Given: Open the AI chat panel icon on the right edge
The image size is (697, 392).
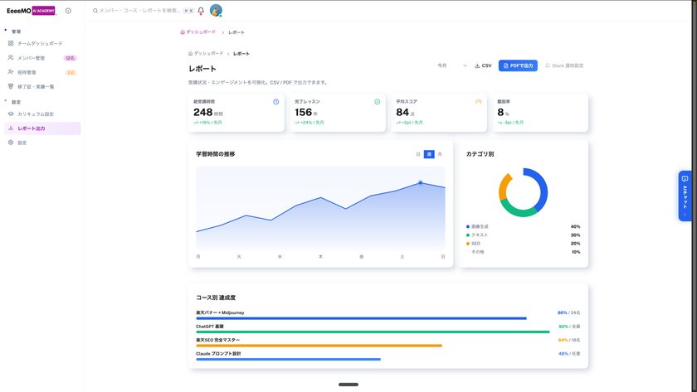Looking at the screenshot, I should click(685, 178).
